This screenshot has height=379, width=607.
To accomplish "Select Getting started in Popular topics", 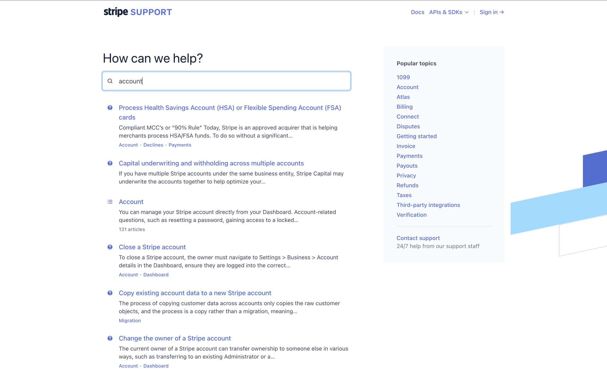I will coord(416,136).
